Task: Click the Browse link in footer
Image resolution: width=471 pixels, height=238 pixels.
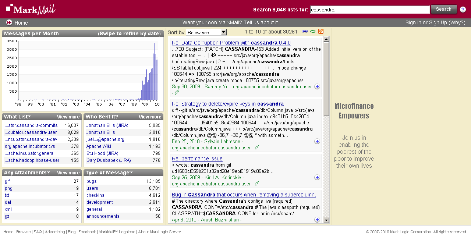Action: pos(24,232)
